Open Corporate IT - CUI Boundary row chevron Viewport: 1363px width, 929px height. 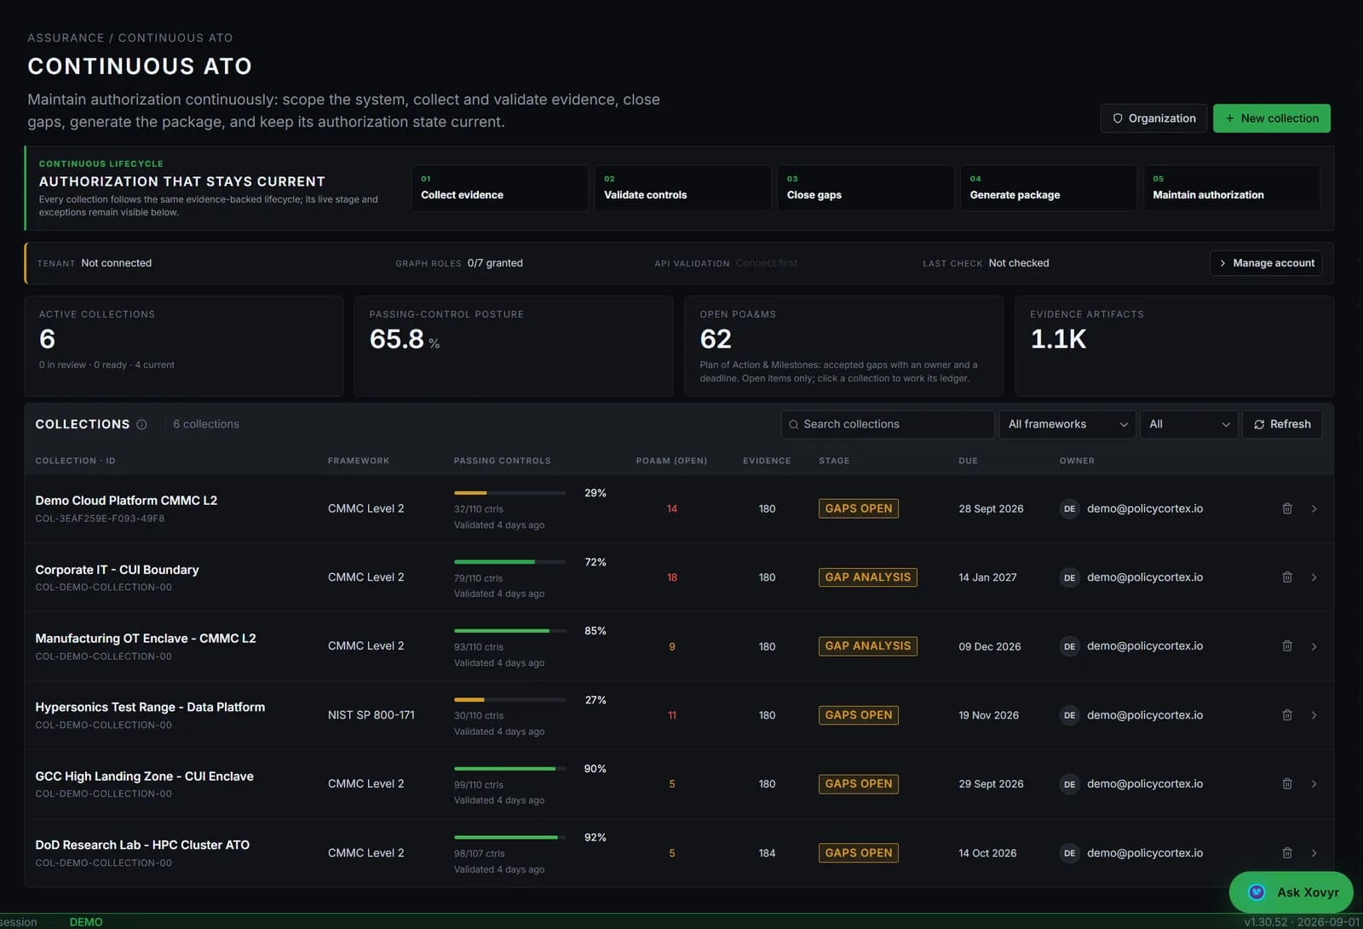pyautogui.click(x=1314, y=577)
